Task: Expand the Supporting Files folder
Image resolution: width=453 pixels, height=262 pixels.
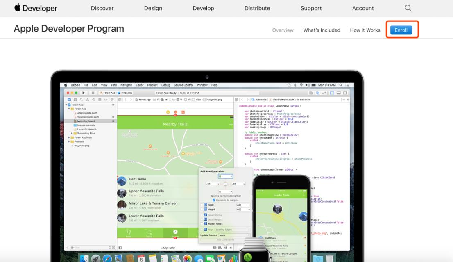Action: (x=72, y=133)
